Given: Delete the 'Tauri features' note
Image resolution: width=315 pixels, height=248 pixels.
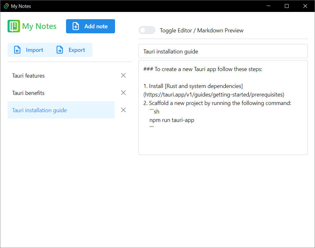Looking at the screenshot, I should [x=123, y=75].
